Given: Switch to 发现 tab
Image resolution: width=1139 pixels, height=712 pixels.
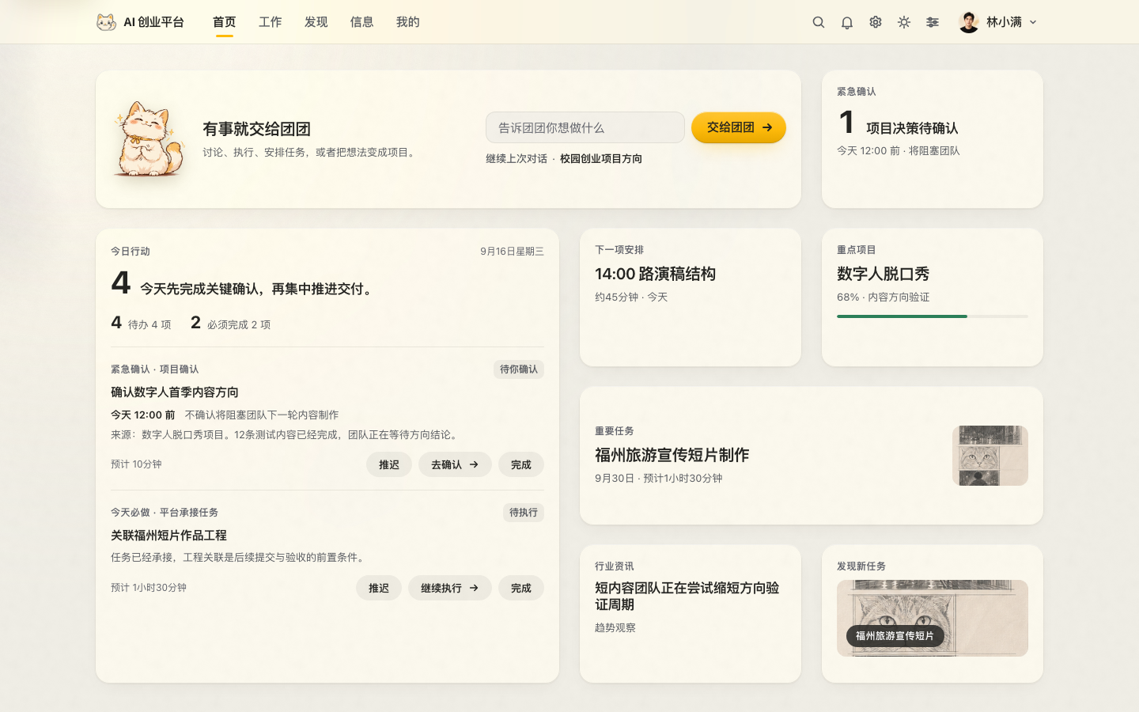Looking at the screenshot, I should click(x=316, y=22).
